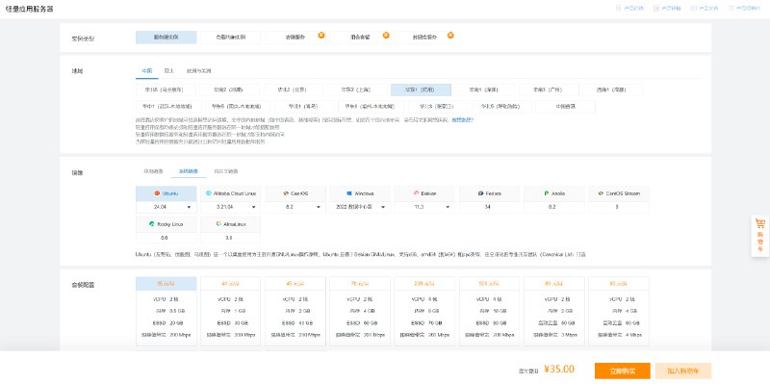The width and height of the screenshot is (770, 384).
Task: Choose the first highlighted instance type option
Action: tap(166, 38)
